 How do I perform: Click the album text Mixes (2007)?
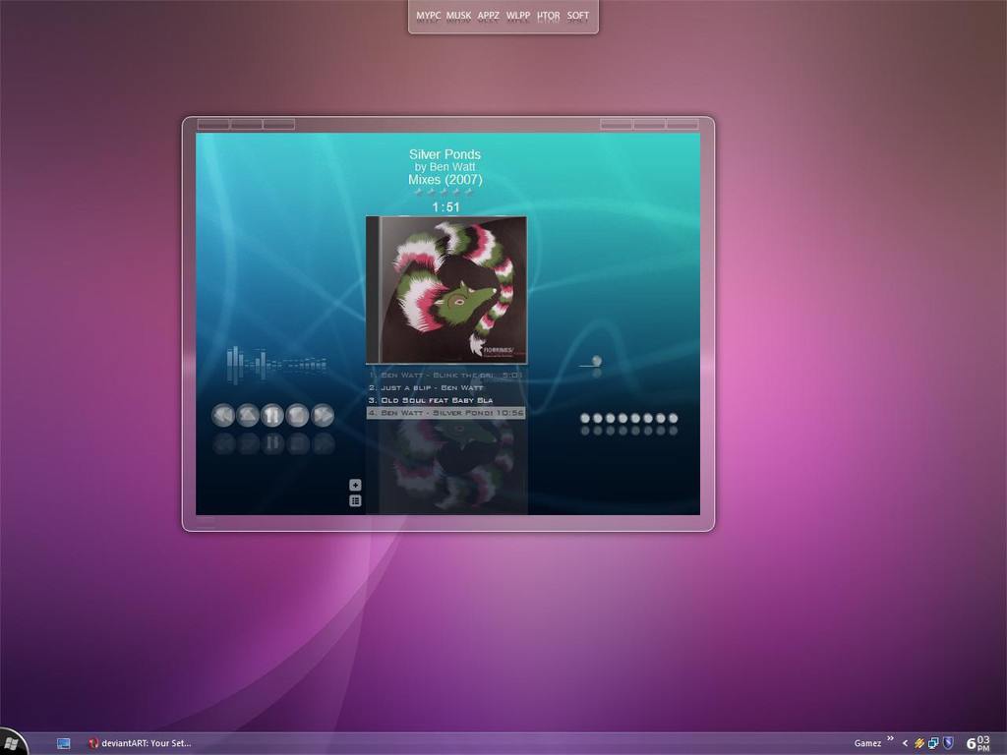pyautogui.click(x=445, y=180)
